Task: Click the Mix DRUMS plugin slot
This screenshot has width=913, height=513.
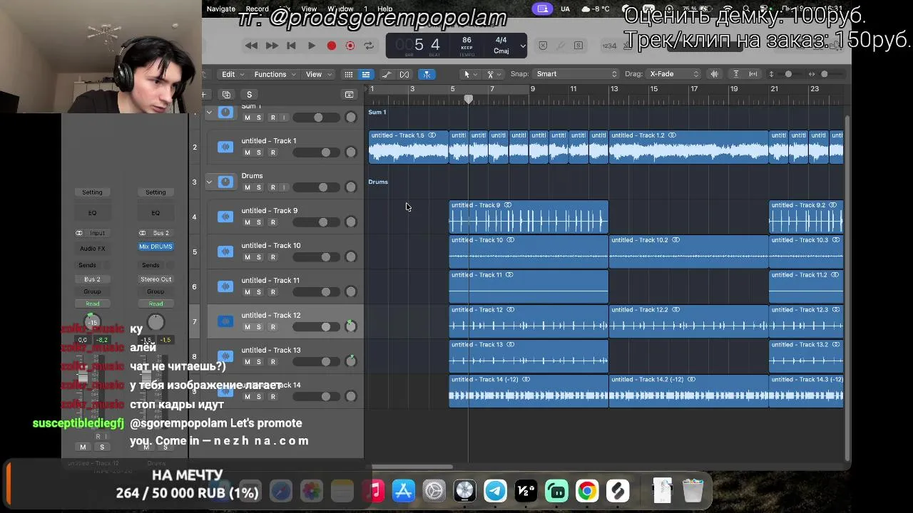Action: coord(155,247)
